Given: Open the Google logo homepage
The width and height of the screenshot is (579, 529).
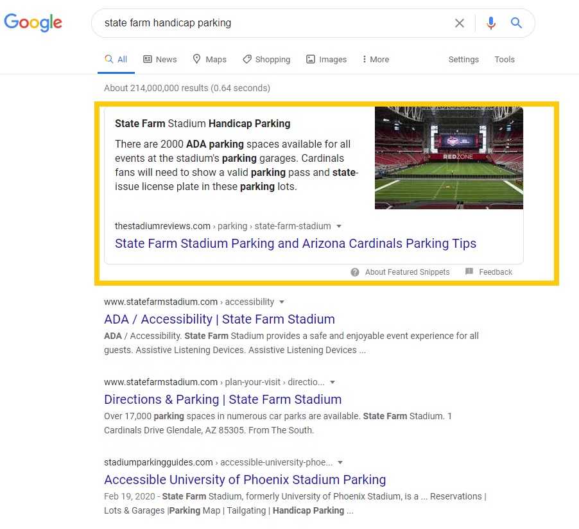Looking at the screenshot, I should point(33,22).
